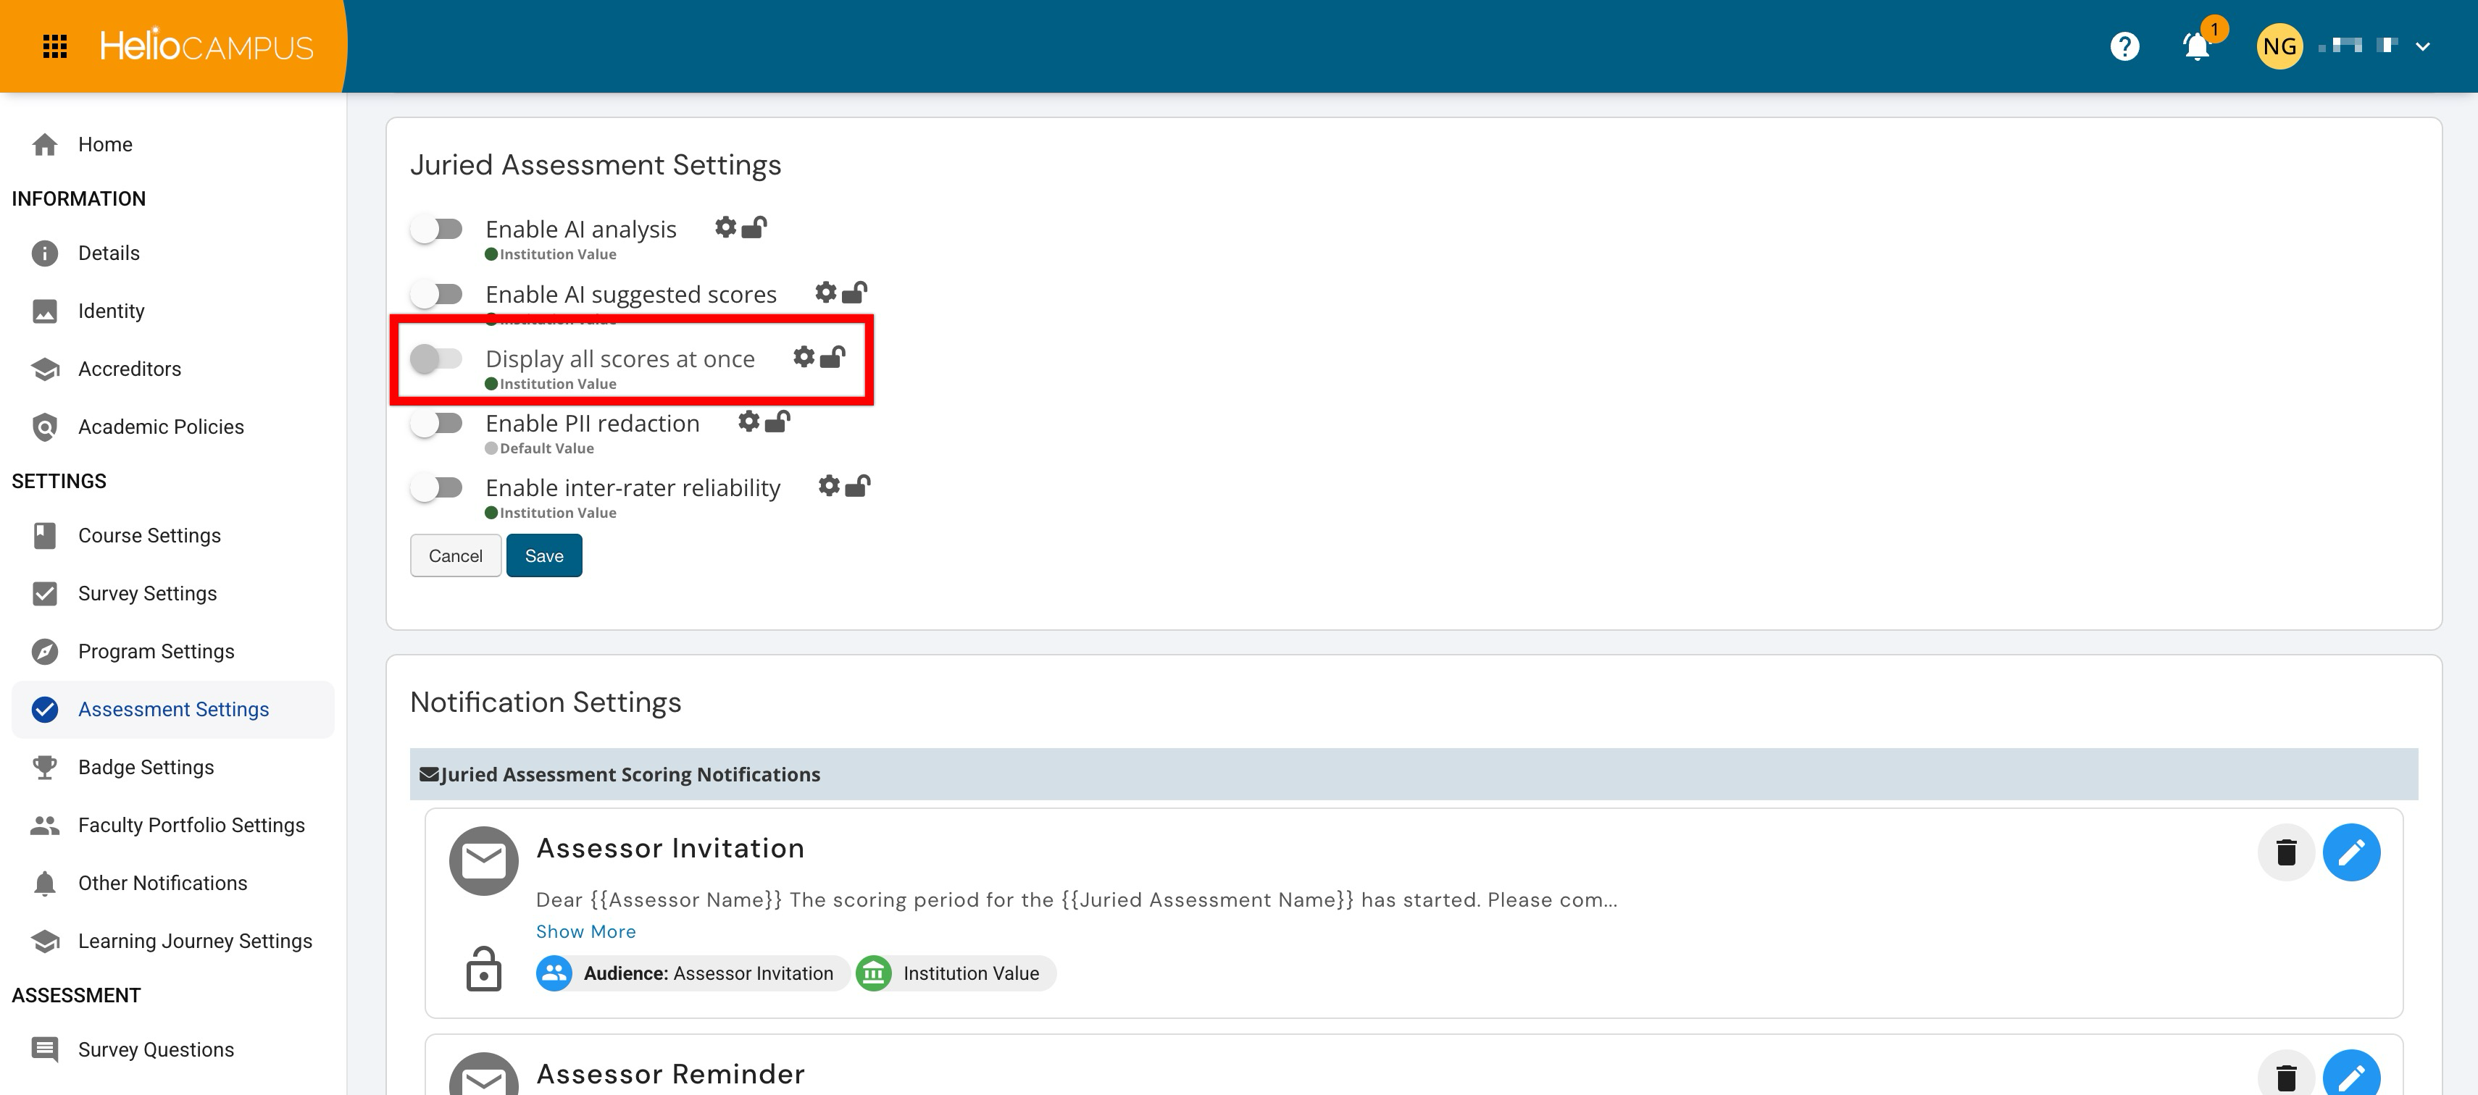Image resolution: width=2478 pixels, height=1095 pixels.
Task: Open Identity in the sidebar
Action: pos(173,311)
